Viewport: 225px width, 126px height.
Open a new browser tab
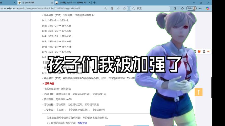[x=94, y=3]
